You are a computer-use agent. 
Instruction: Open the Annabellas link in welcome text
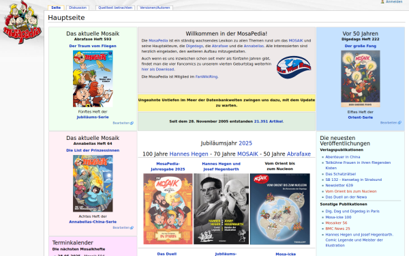(254, 46)
